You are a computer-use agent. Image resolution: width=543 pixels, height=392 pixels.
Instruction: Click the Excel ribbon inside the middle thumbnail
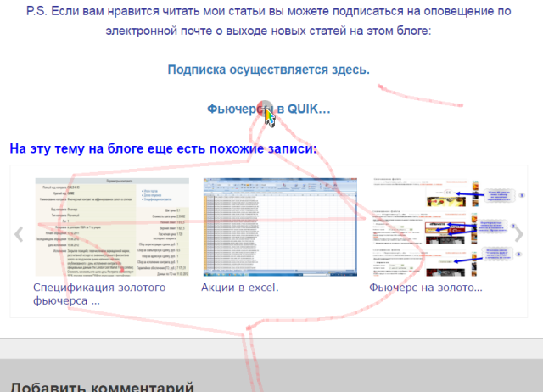(279, 185)
